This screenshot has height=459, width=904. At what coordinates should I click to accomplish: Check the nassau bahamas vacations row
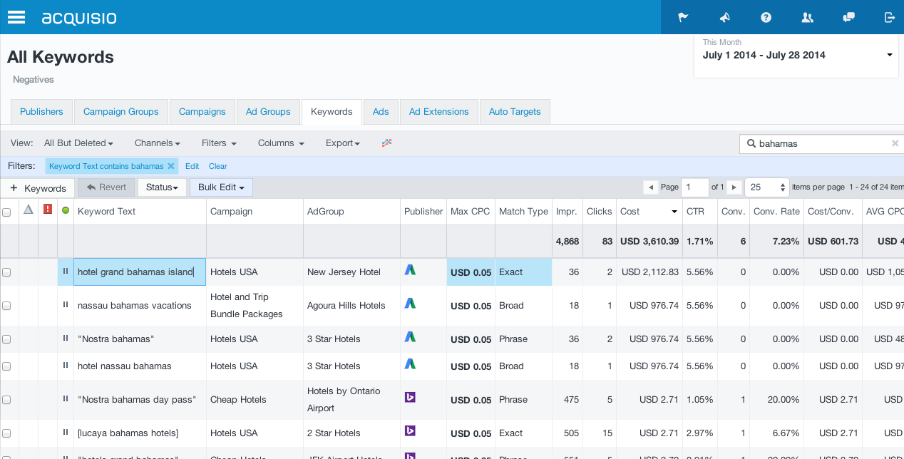click(x=6, y=306)
